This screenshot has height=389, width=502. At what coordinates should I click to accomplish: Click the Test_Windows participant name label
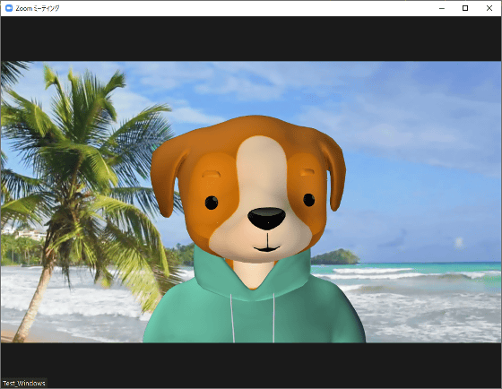pos(24,383)
